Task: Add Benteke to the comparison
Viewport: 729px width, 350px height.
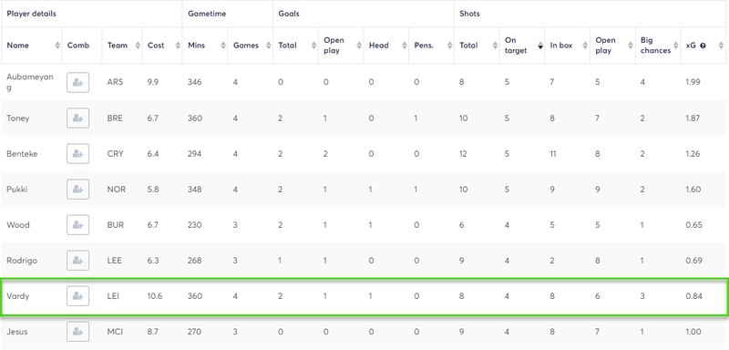Action: [77, 154]
